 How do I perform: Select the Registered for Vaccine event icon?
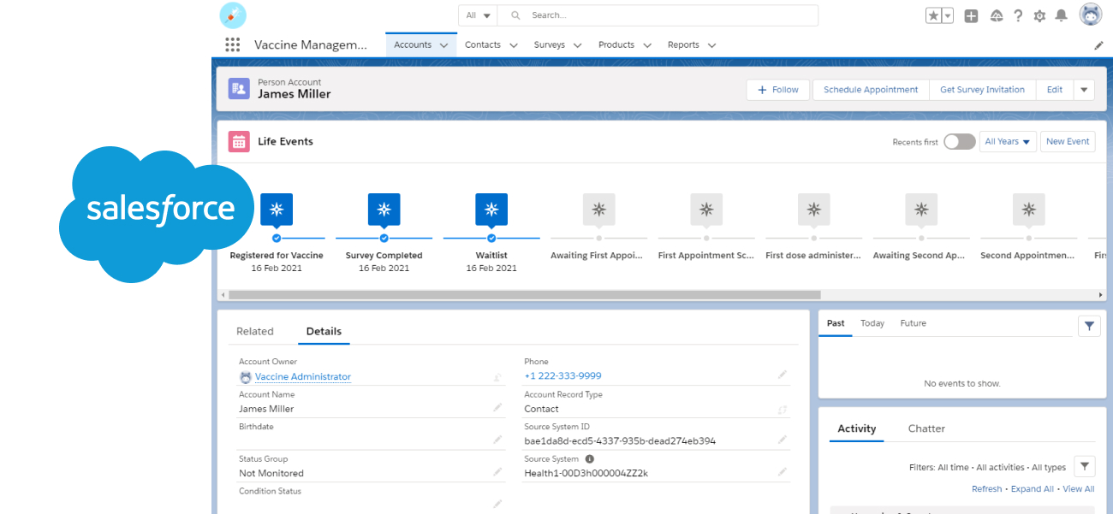click(x=277, y=209)
